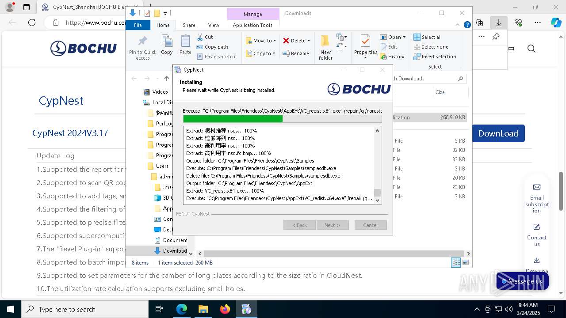Open the Windows Start menu
This screenshot has width=566, height=318.
pos(10,309)
